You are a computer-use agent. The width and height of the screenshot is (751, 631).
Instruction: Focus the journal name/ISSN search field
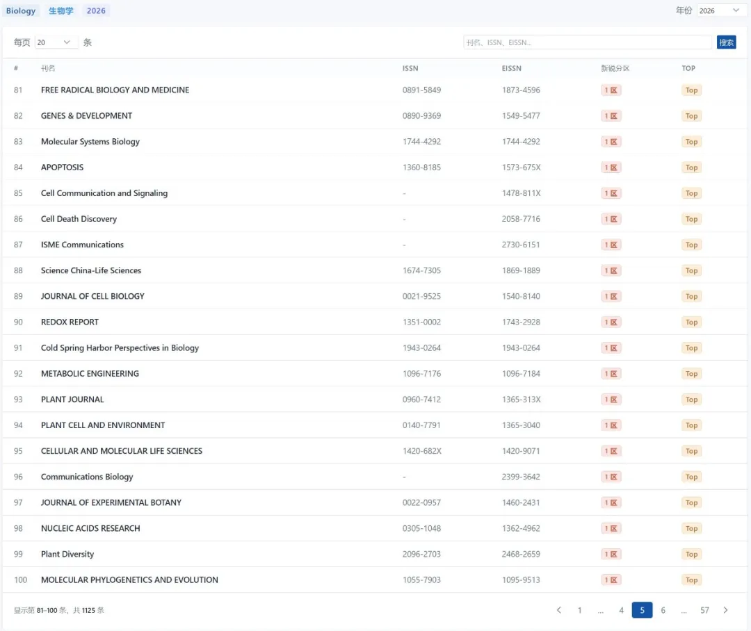point(588,42)
